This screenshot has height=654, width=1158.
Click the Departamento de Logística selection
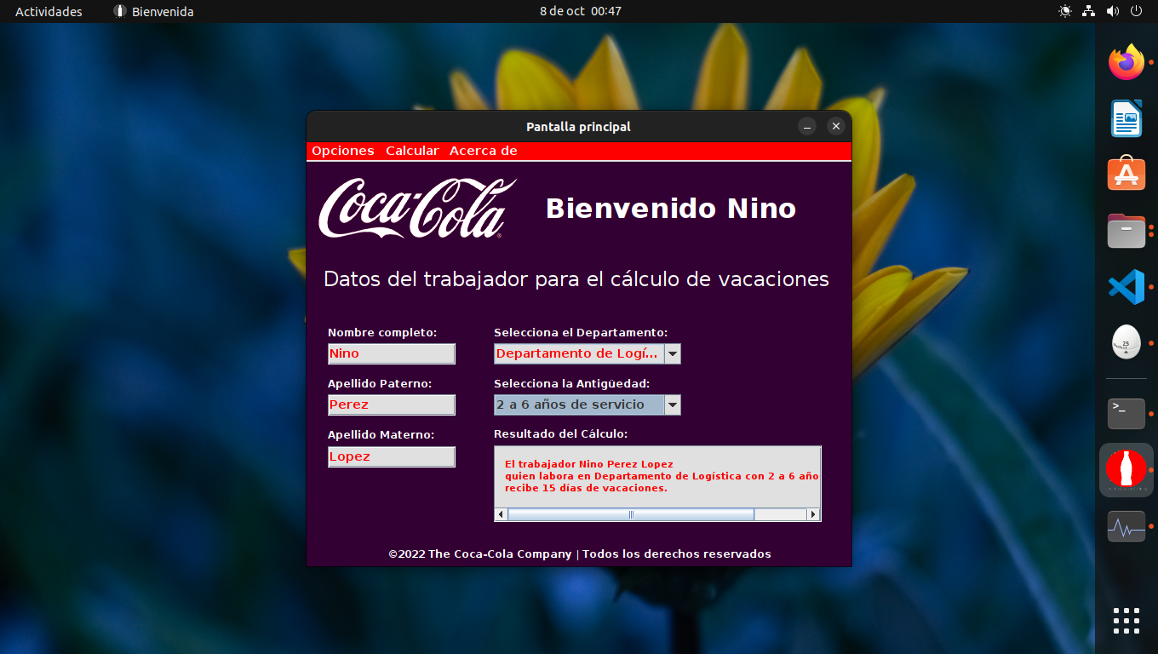coord(579,353)
